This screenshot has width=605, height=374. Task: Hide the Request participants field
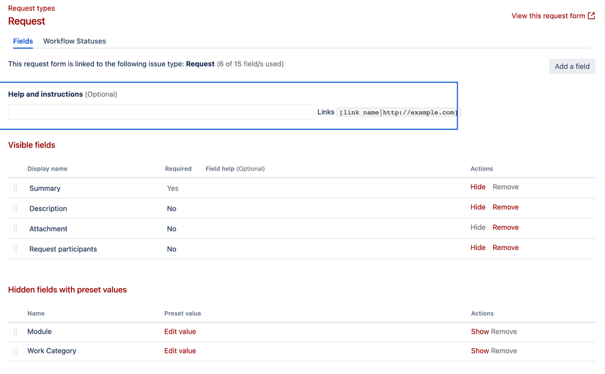pos(478,247)
